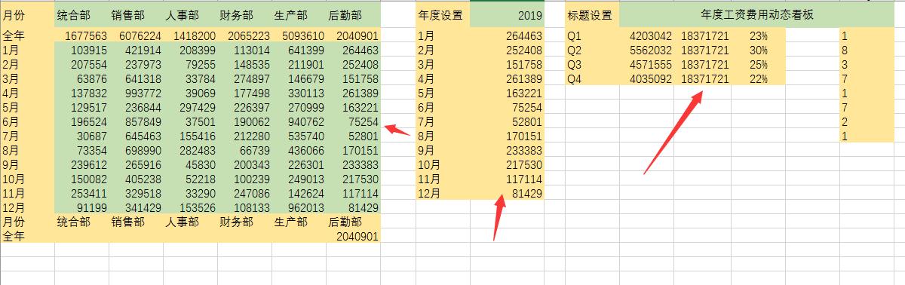This screenshot has width=905, height=285.
Task: Click the Q4 total cell 4035092
Action: pos(647,78)
